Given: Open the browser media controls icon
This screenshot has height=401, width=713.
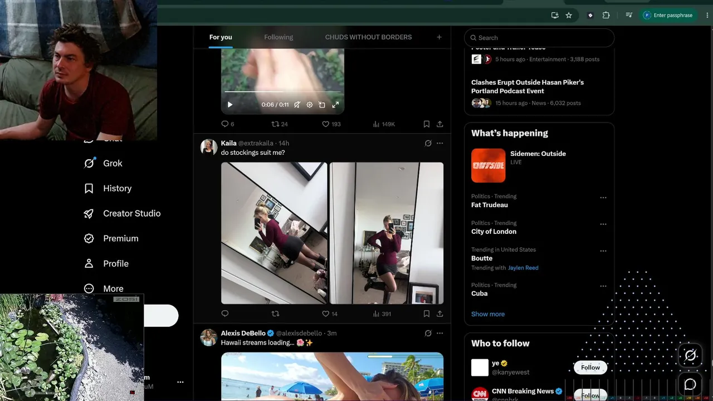Looking at the screenshot, I should click(629, 16).
